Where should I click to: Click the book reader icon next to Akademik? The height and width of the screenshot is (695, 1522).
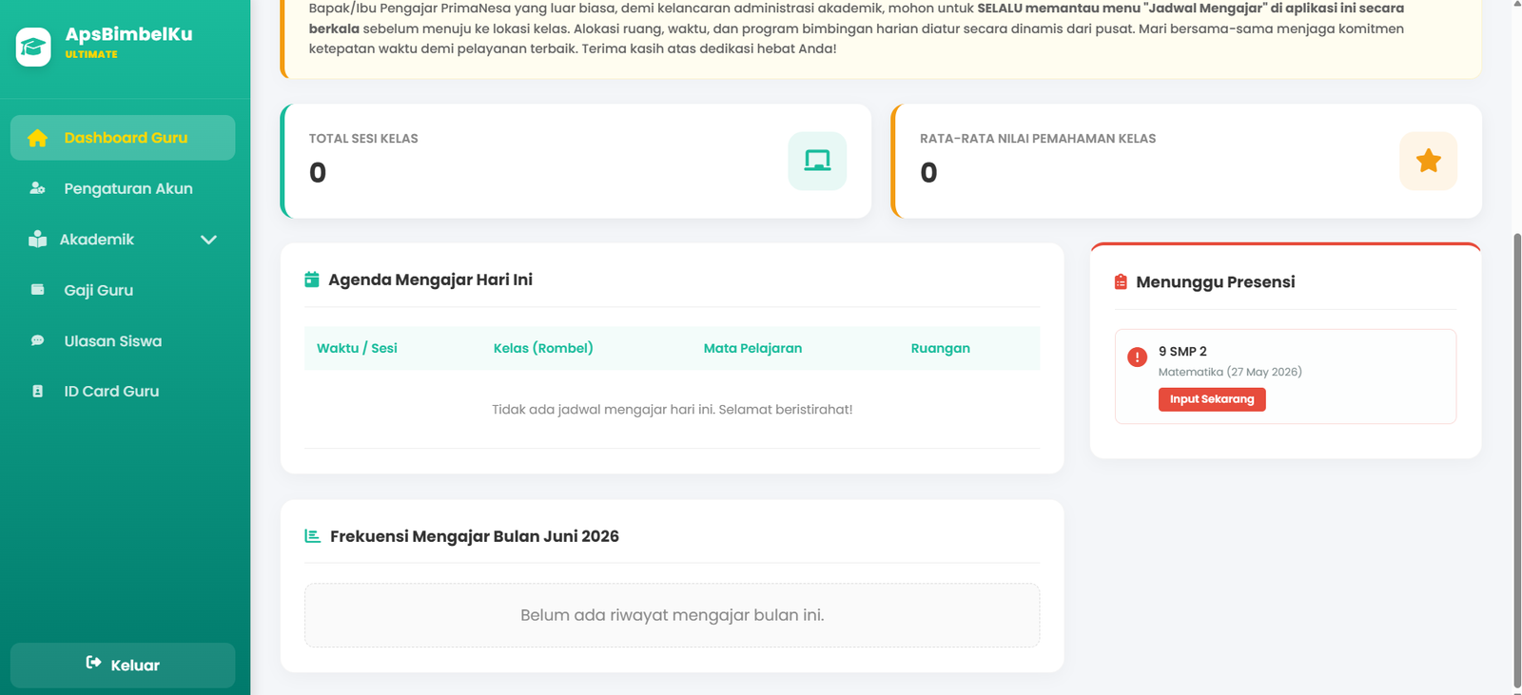tap(37, 239)
